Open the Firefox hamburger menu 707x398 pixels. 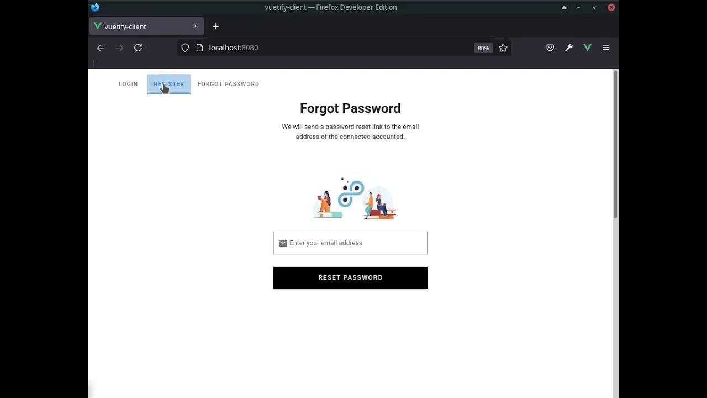(x=606, y=48)
